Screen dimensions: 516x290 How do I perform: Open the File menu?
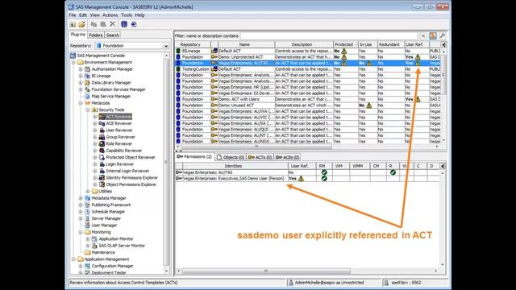pyautogui.click(x=73, y=15)
